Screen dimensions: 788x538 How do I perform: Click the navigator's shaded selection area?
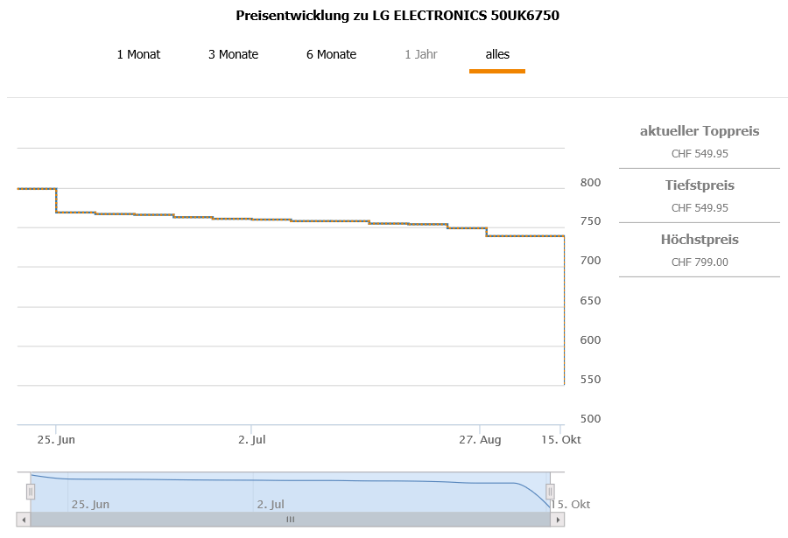[x=289, y=490]
